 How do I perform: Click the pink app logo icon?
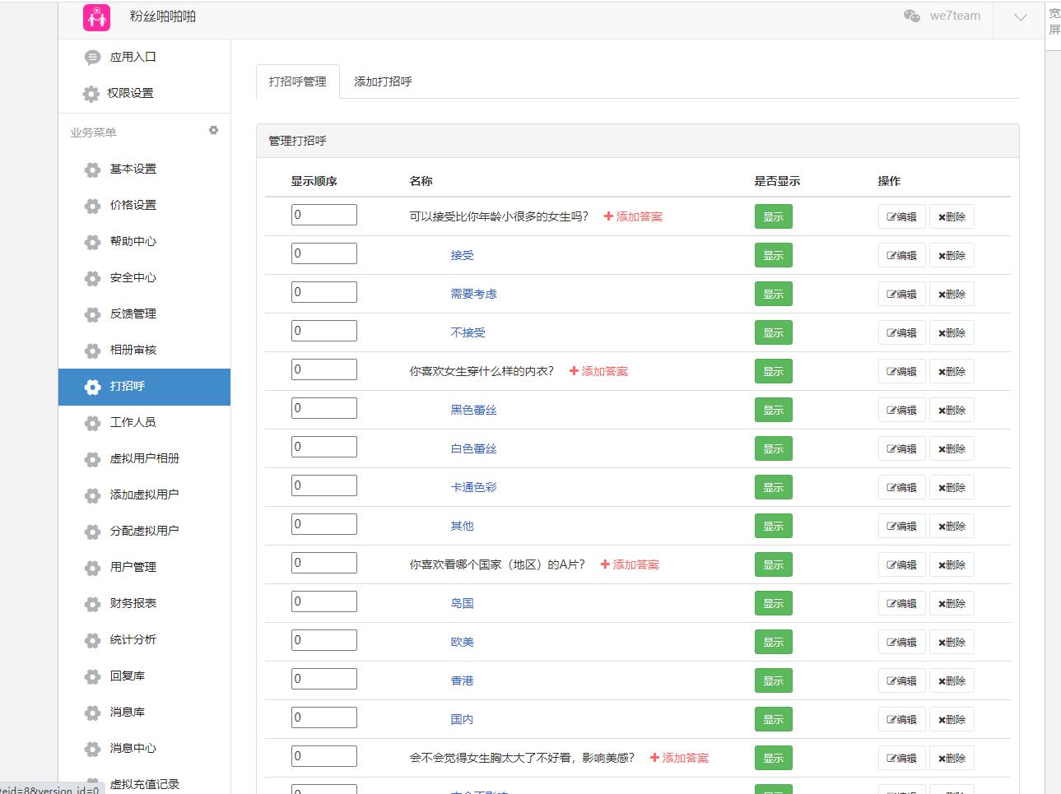click(96, 16)
